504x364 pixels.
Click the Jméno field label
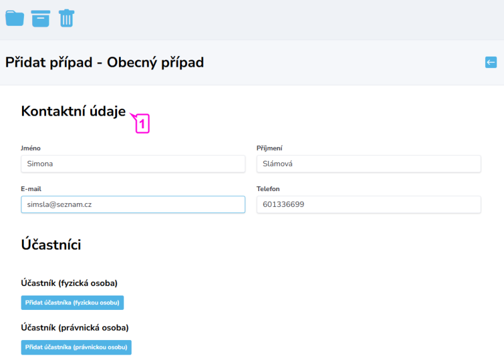click(x=31, y=148)
